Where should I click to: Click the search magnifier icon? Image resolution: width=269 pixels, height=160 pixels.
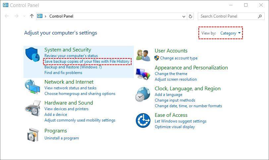click(260, 16)
